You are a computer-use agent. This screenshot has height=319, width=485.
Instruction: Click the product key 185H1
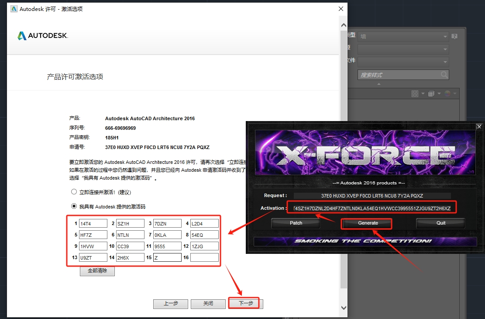click(112, 138)
